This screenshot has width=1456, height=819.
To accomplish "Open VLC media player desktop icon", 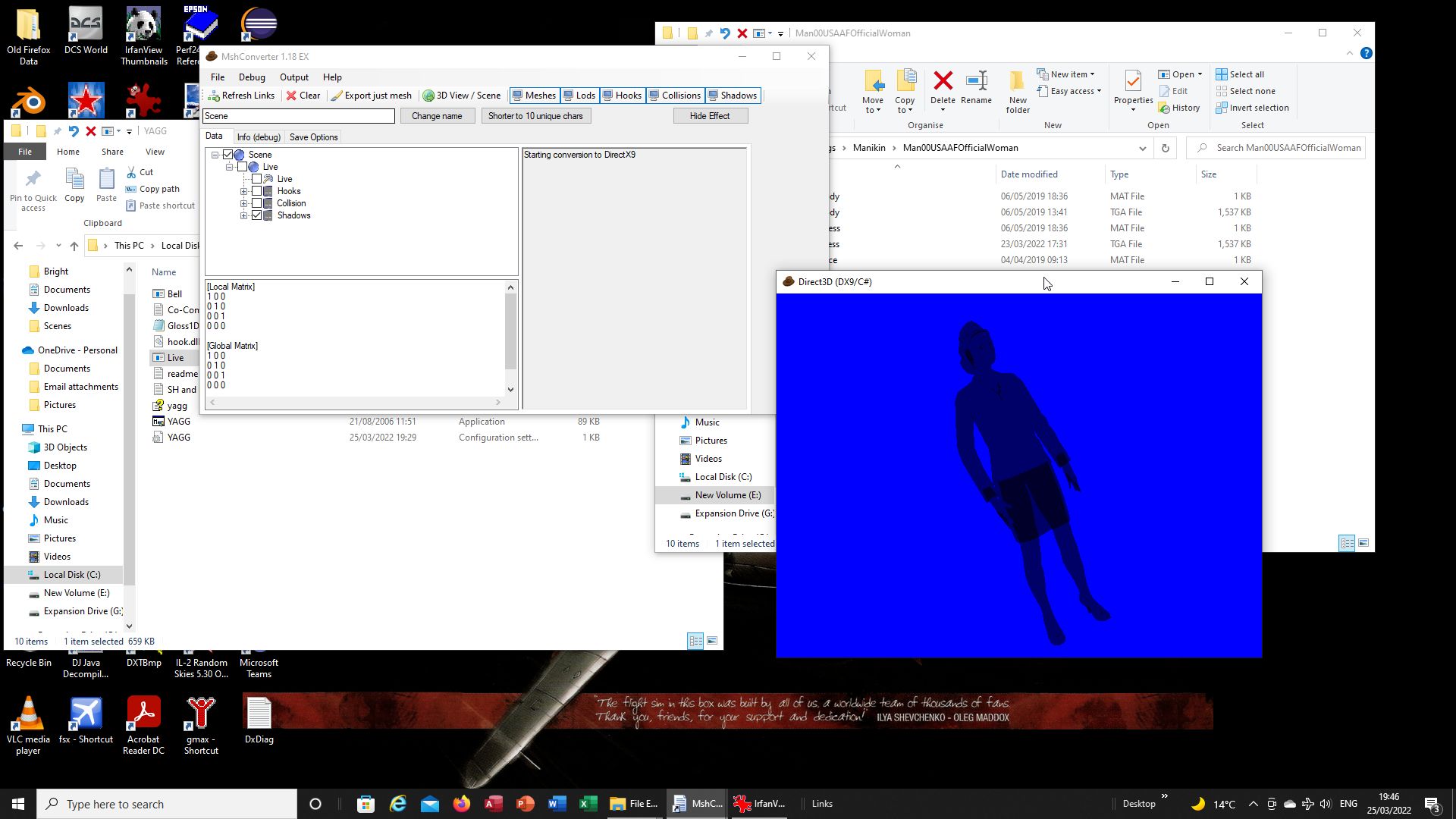I will (x=28, y=726).
